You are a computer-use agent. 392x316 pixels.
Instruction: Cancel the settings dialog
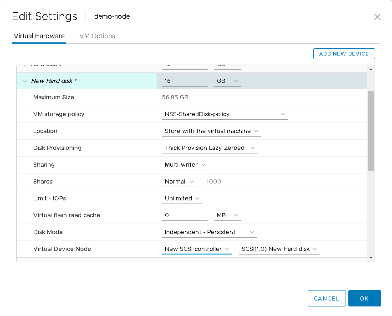click(x=326, y=298)
